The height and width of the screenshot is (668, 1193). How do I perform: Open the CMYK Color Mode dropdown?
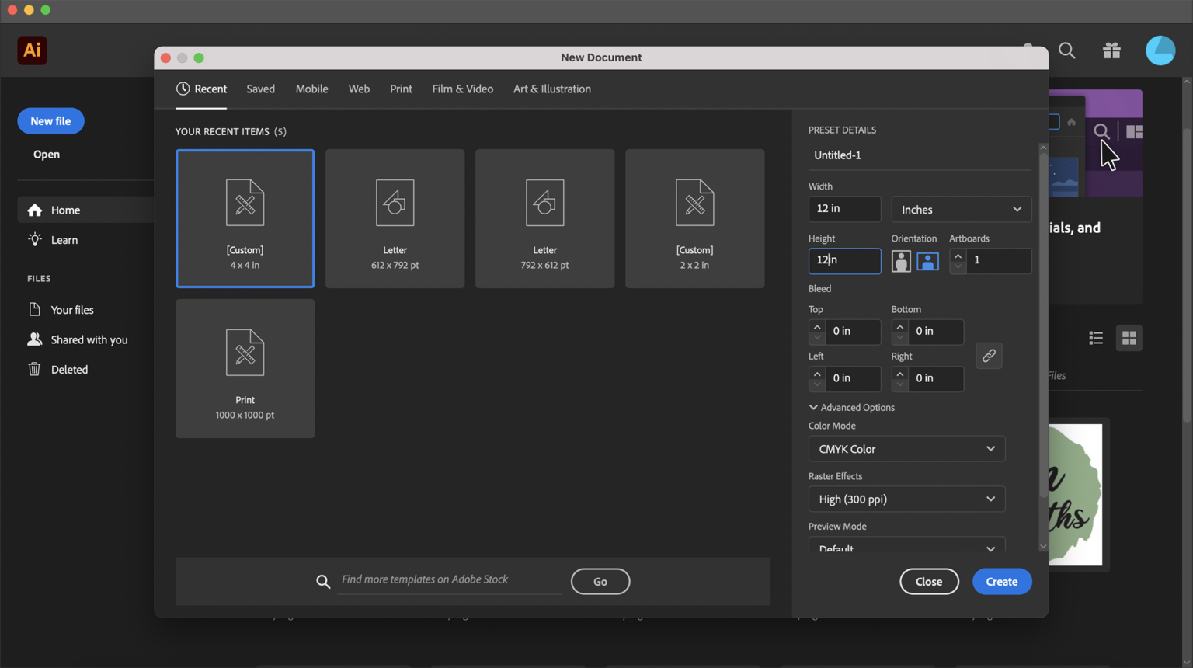(x=906, y=449)
